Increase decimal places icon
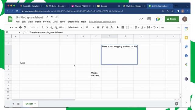This screenshot has width=195, height=110. (x=56, y=27)
